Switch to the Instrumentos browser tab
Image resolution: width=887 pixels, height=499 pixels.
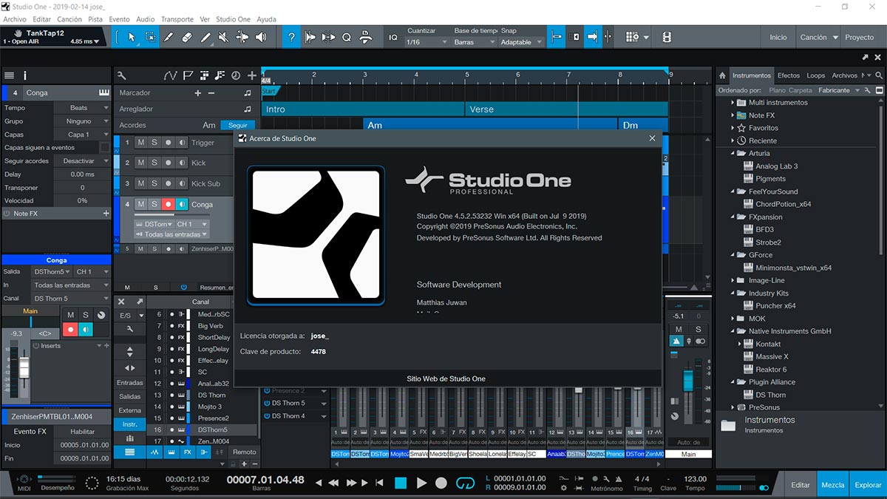pyautogui.click(x=752, y=75)
